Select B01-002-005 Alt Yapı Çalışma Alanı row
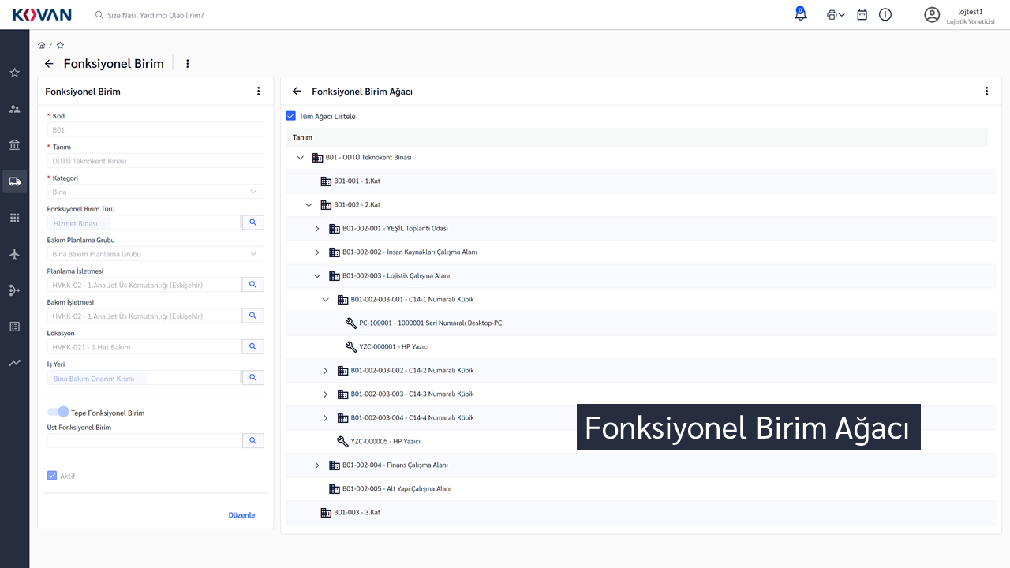 coord(641,489)
